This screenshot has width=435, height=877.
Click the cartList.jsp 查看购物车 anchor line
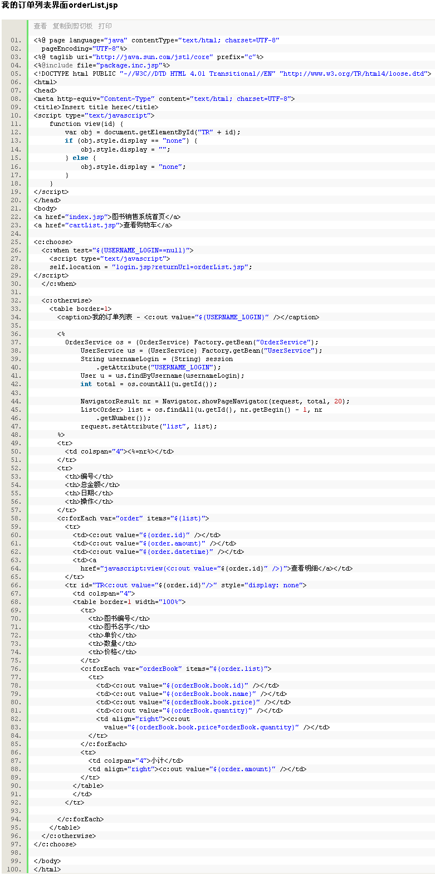(103, 225)
